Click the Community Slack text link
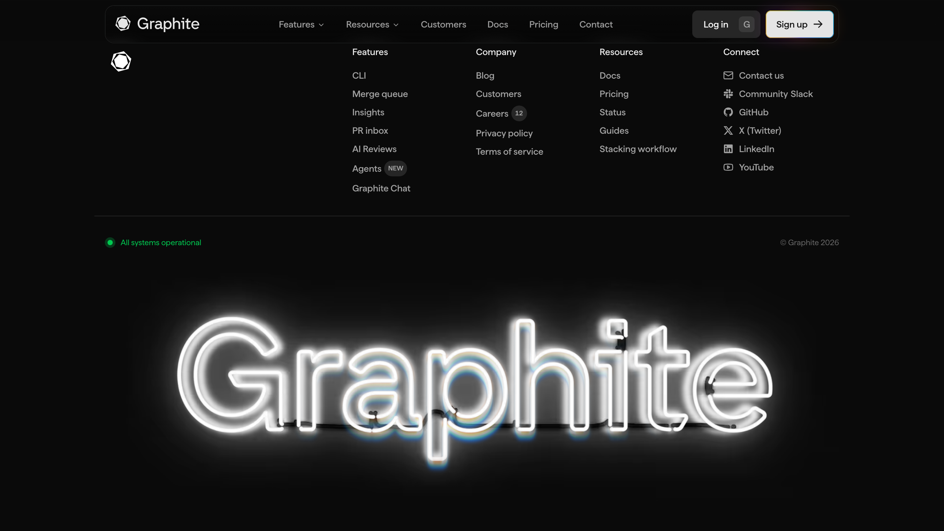Screen dimensions: 944x531 click(x=776, y=94)
